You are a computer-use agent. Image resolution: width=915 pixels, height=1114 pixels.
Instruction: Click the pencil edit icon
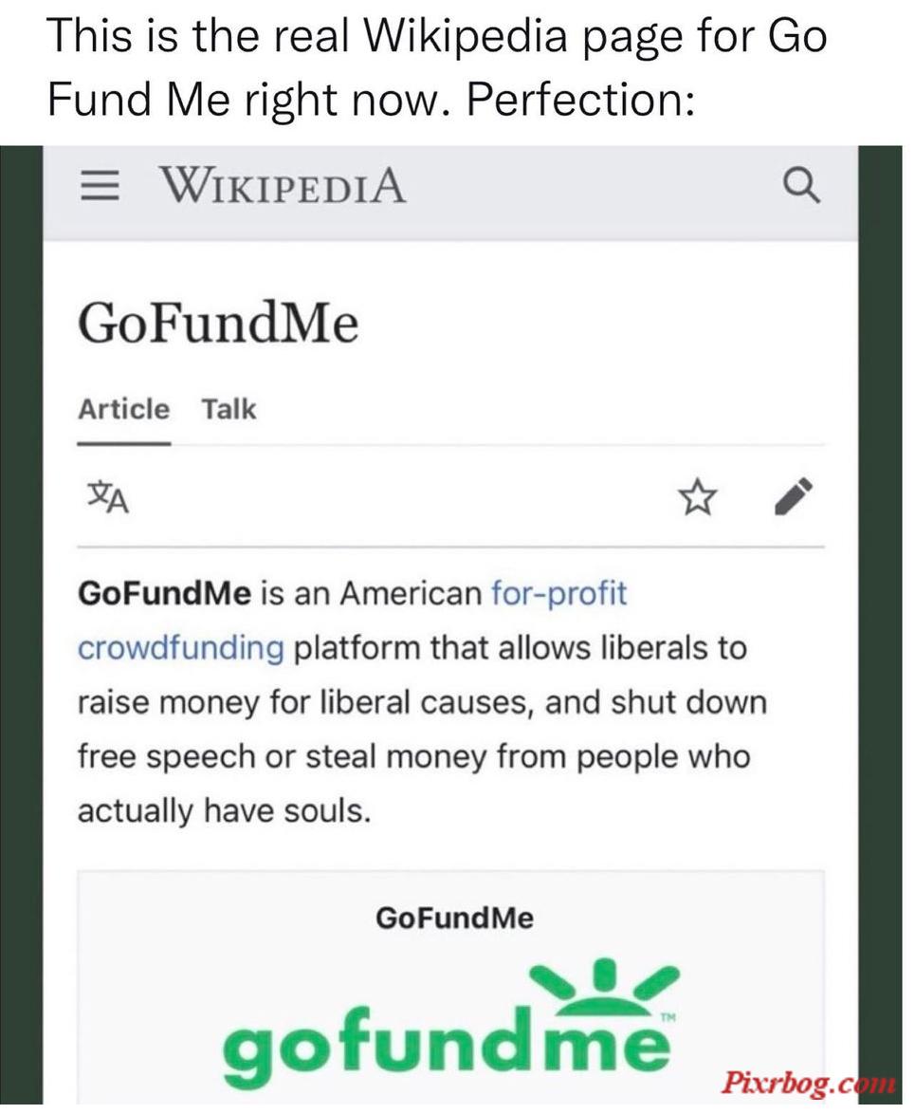793,496
